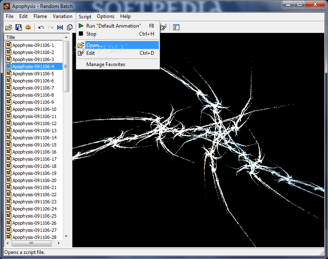Click the Redo arrow icon
The image size is (328, 259).
click(50, 27)
